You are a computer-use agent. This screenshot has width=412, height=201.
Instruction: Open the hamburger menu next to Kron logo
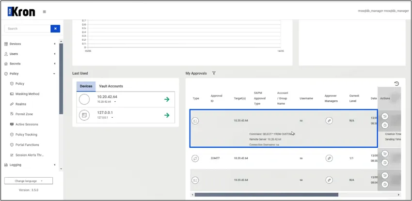coord(45,12)
